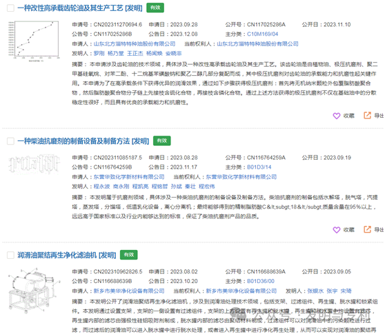Screen dimensions: 385x334
Task: Click inventor 张宇
Action: tap(332, 291)
